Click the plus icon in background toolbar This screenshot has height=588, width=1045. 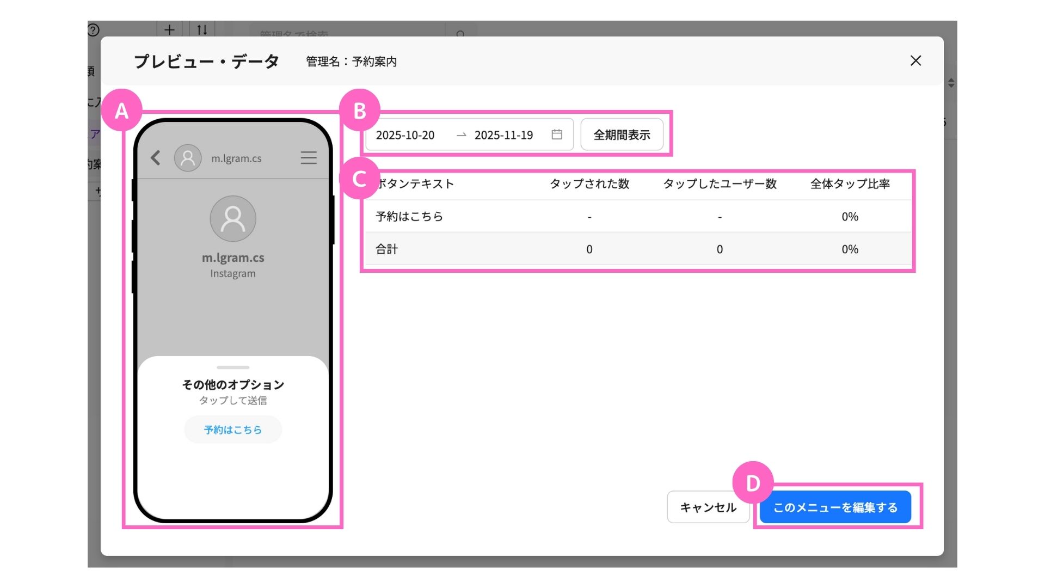(x=169, y=29)
